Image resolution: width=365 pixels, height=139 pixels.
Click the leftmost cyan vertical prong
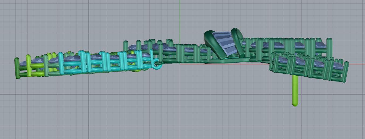coord(61,64)
